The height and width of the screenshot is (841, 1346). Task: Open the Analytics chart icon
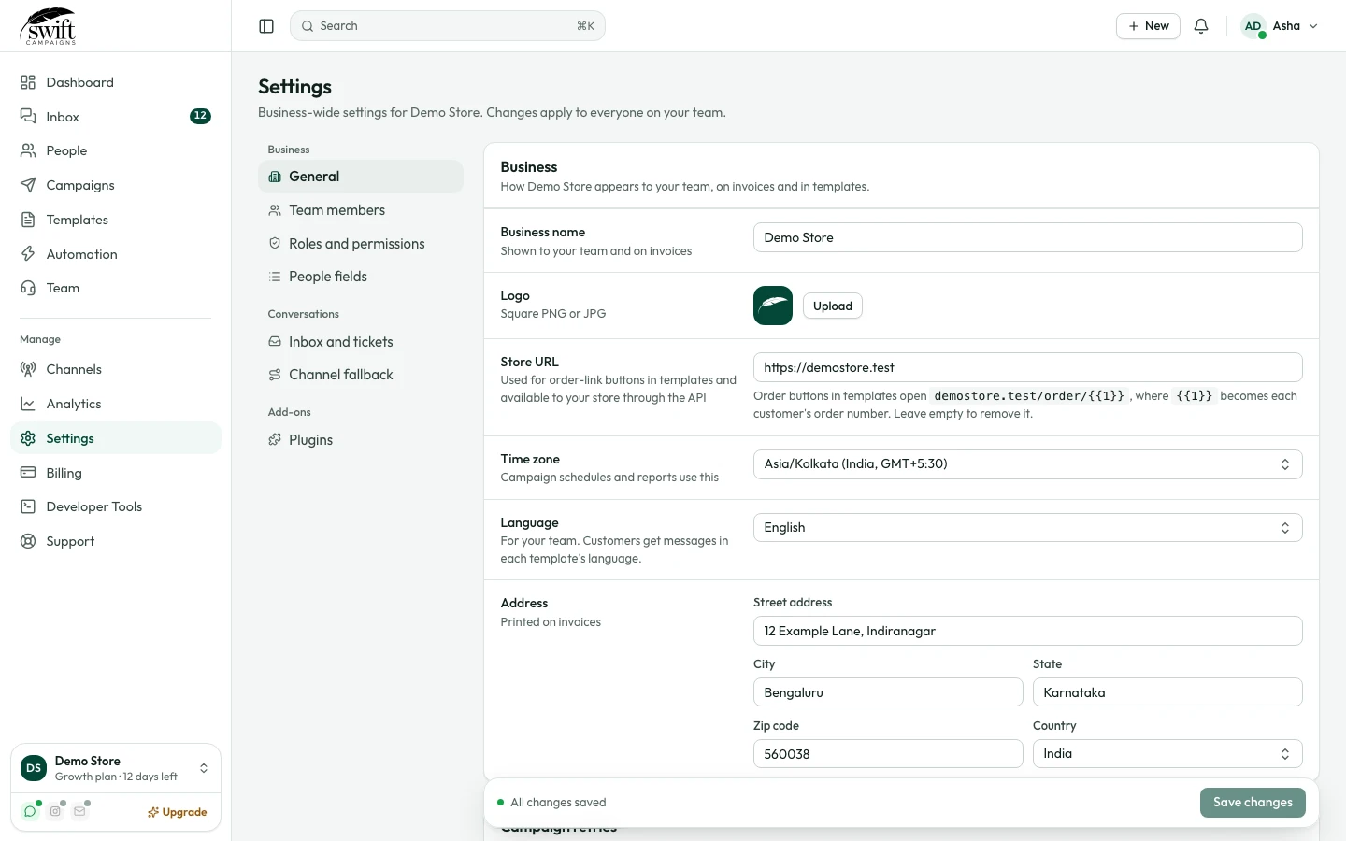tap(28, 404)
